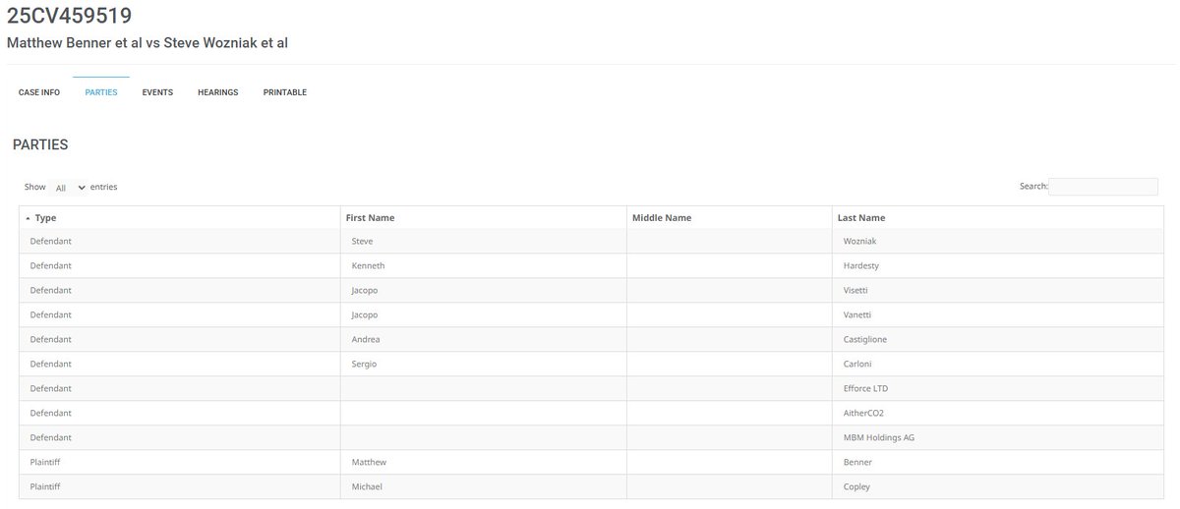Click the first name Michael cell
Image resolution: width=1180 pixels, height=509 pixels.
coord(484,487)
